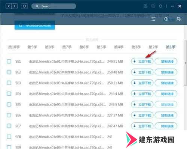The height and width of the screenshot is (149, 187).
Task: Go back with the left arrow button
Action: tap(9, 6)
